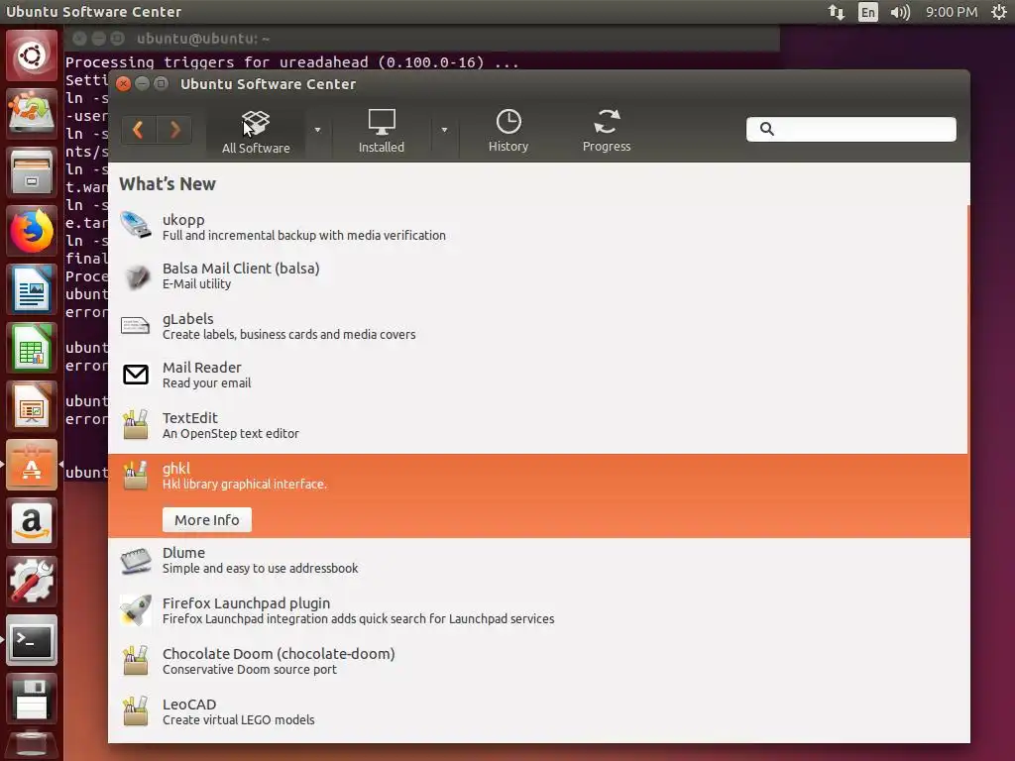Click the software list vertical scrollbar
Image resolution: width=1015 pixels, height=761 pixels.
coord(967,330)
